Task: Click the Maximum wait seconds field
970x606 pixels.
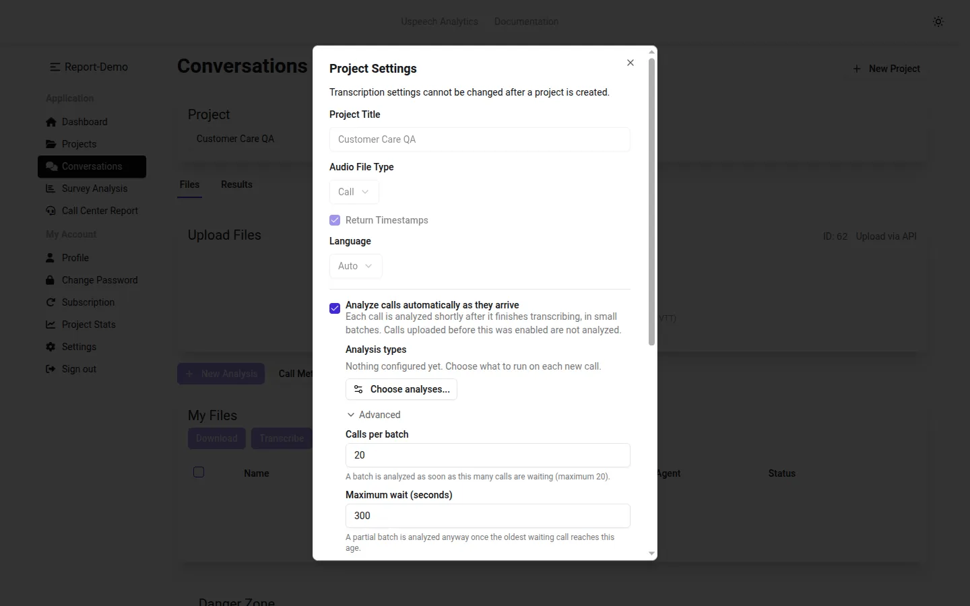Action: [x=488, y=516]
